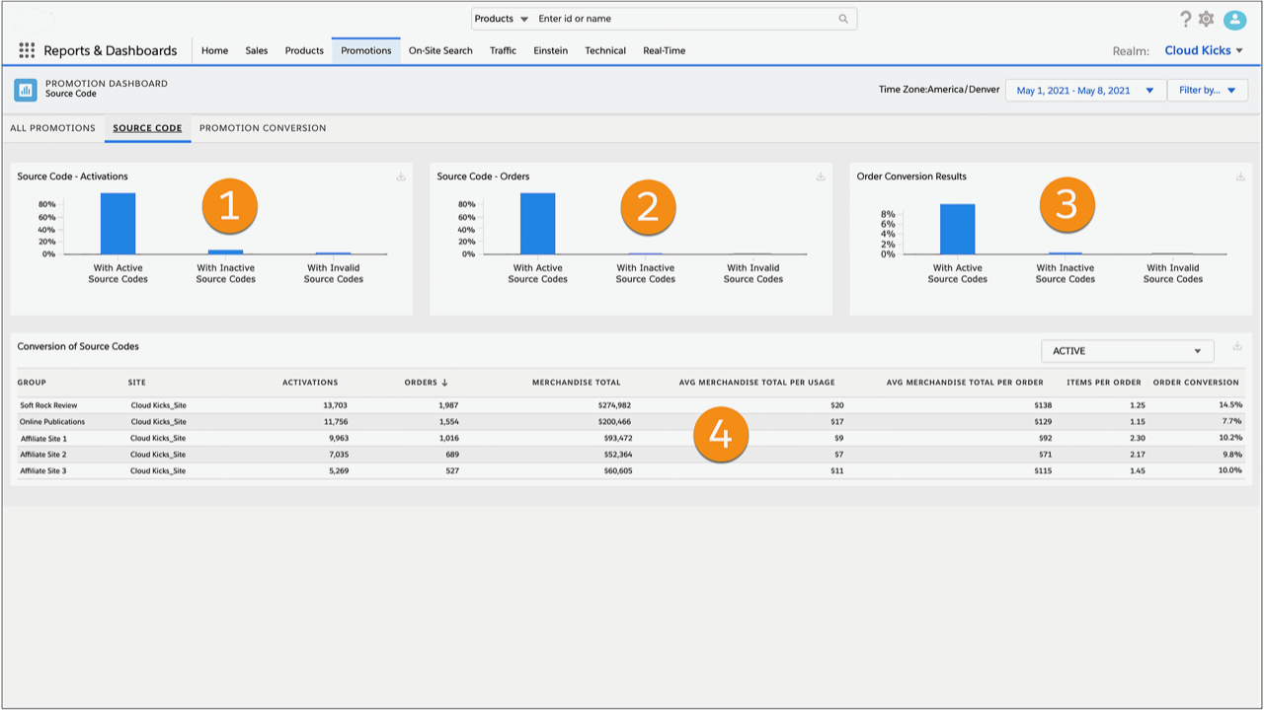Open the Cloud Kicks realm dropdown
The image size is (1264, 711).
coord(1204,50)
